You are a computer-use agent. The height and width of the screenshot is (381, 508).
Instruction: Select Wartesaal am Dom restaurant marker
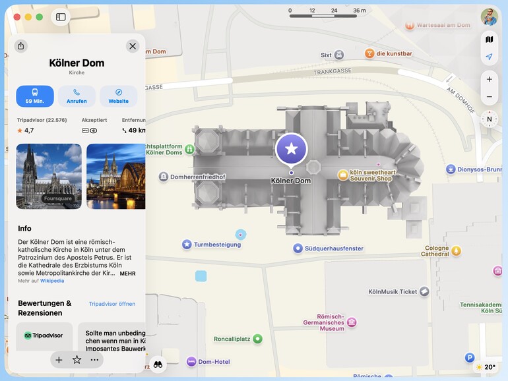(x=410, y=25)
